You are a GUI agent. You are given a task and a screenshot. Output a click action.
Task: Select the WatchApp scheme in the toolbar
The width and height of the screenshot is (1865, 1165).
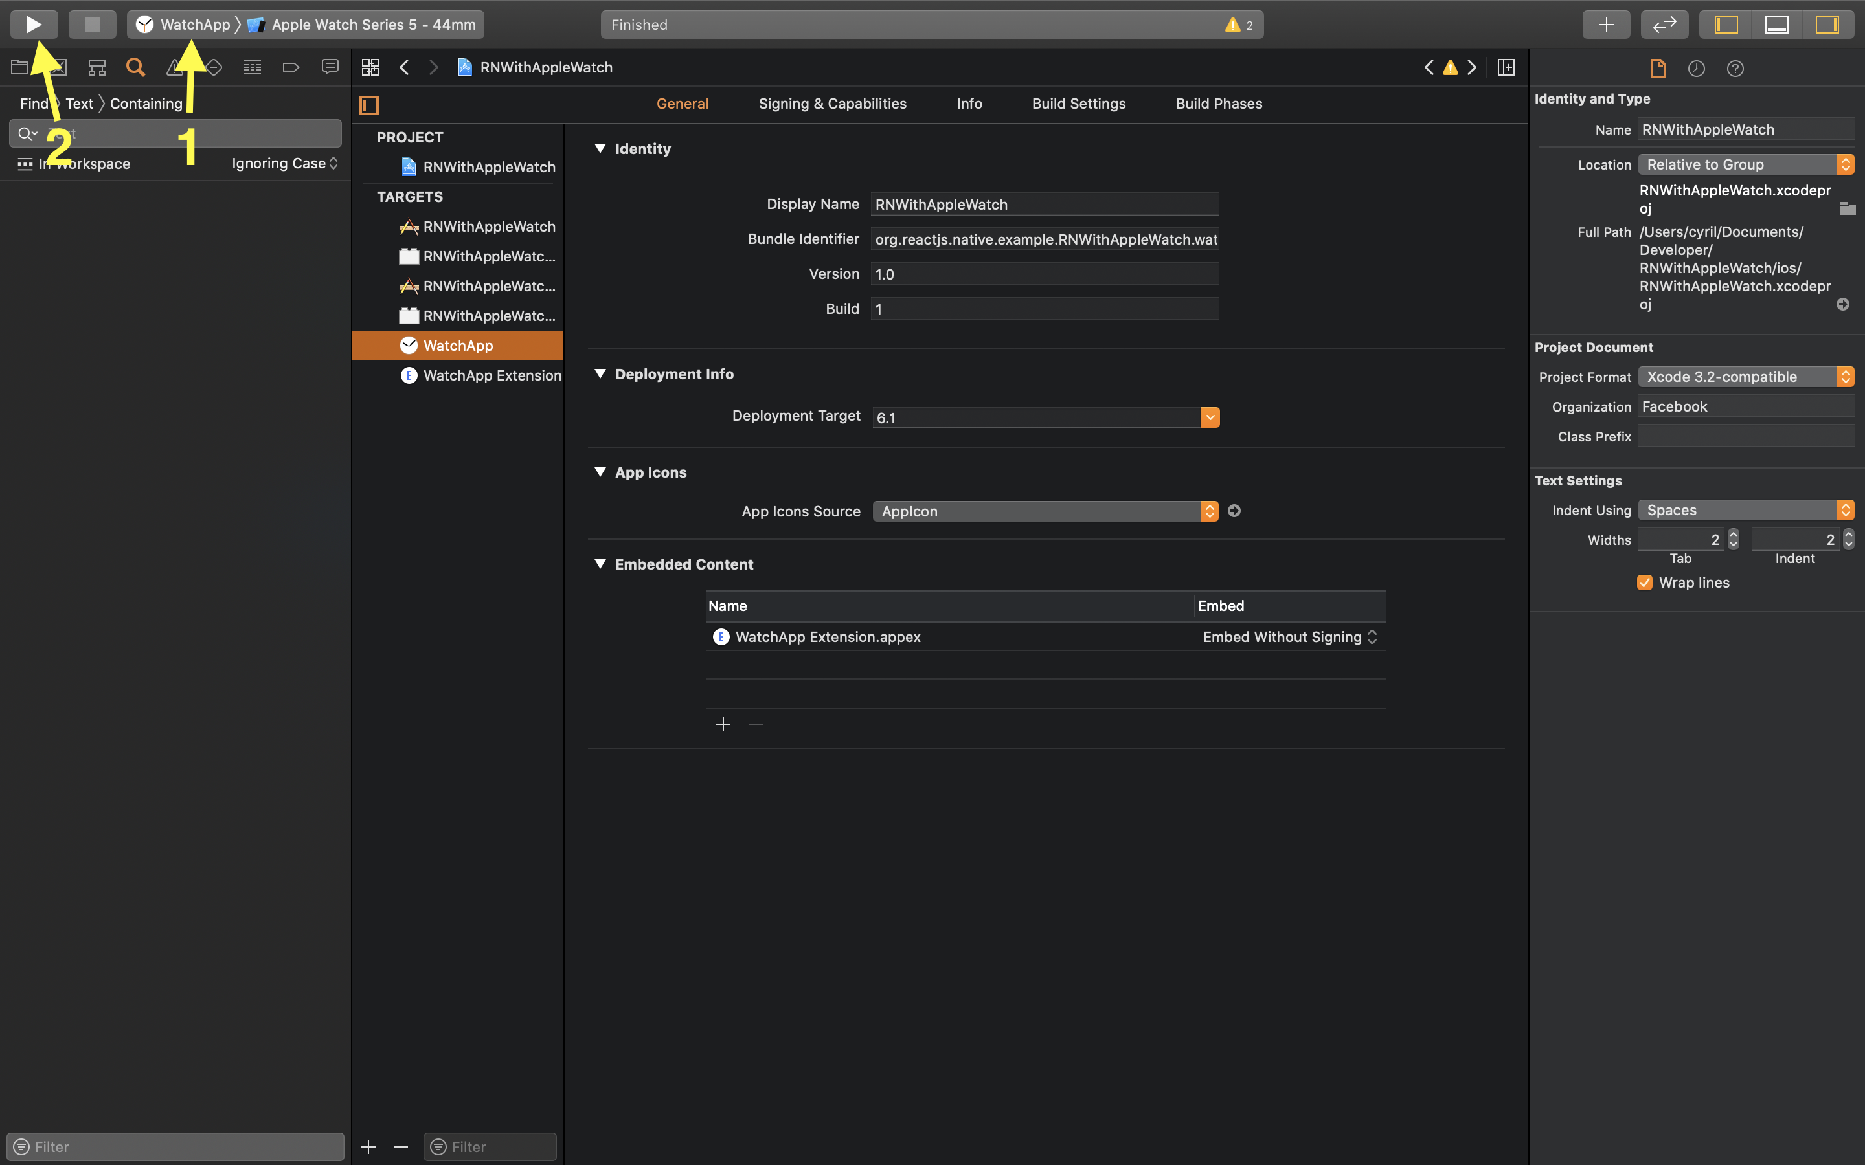(193, 24)
